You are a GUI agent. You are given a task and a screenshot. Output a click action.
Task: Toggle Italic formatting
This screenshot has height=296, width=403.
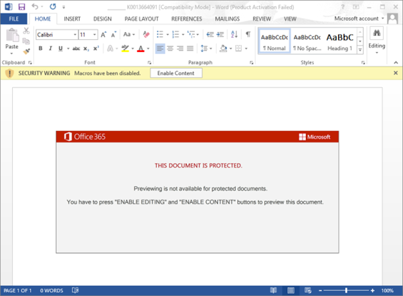tap(50, 48)
